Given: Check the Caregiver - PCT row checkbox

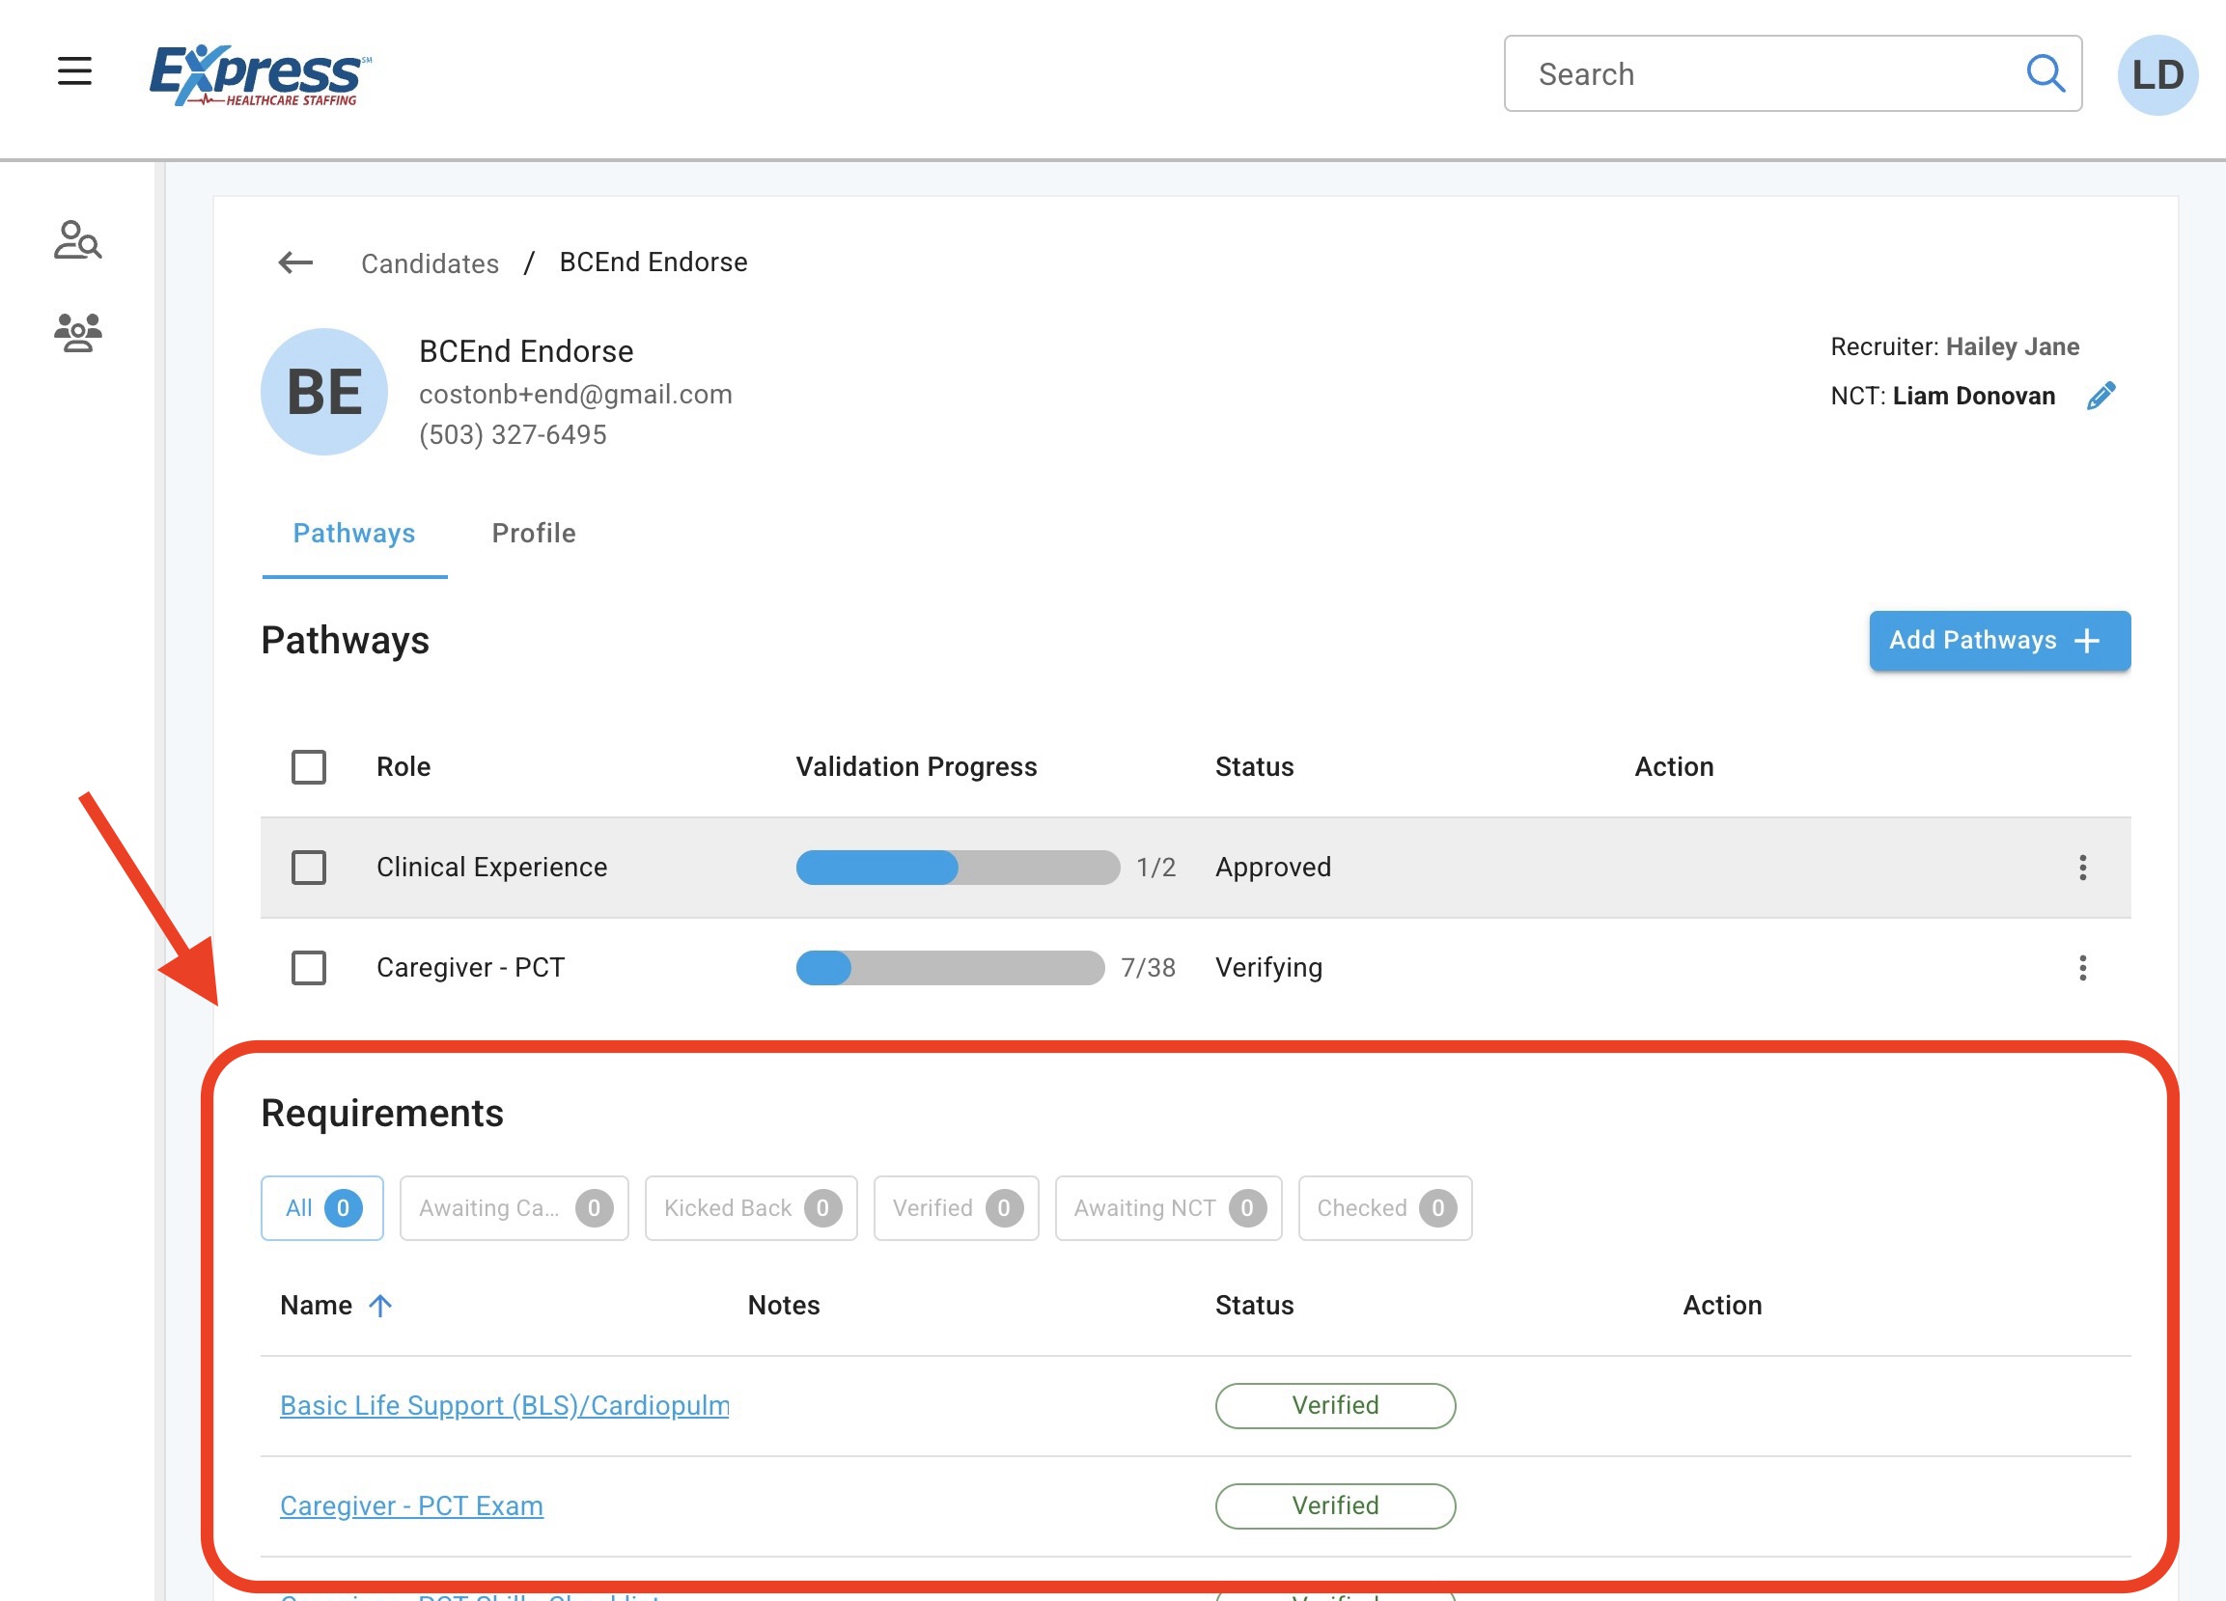Looking at the screenshot, I should [309, 968].
